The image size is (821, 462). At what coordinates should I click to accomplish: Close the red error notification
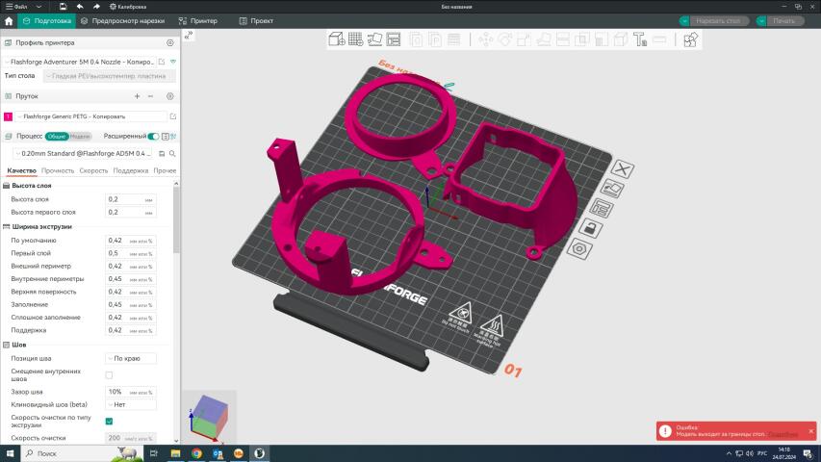(811, 431)
